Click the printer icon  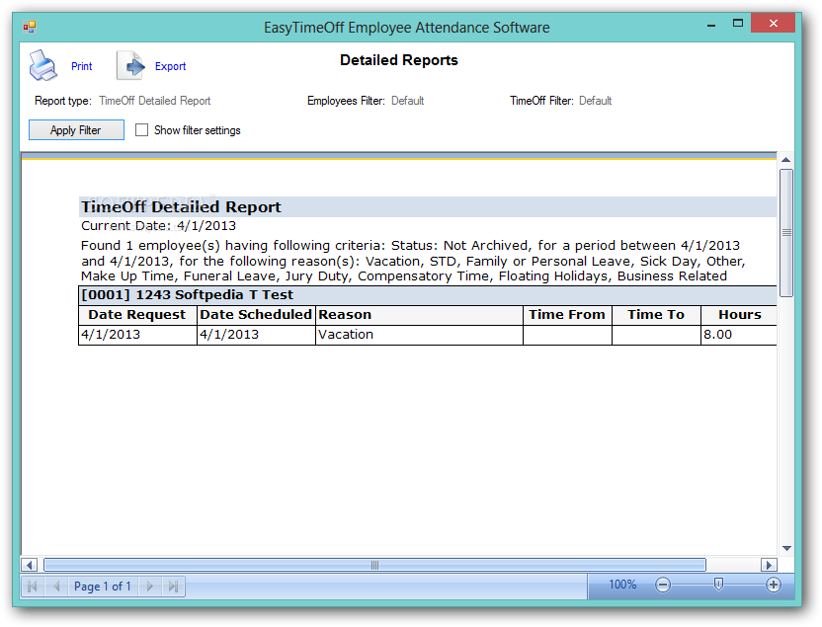coord(43,66)
